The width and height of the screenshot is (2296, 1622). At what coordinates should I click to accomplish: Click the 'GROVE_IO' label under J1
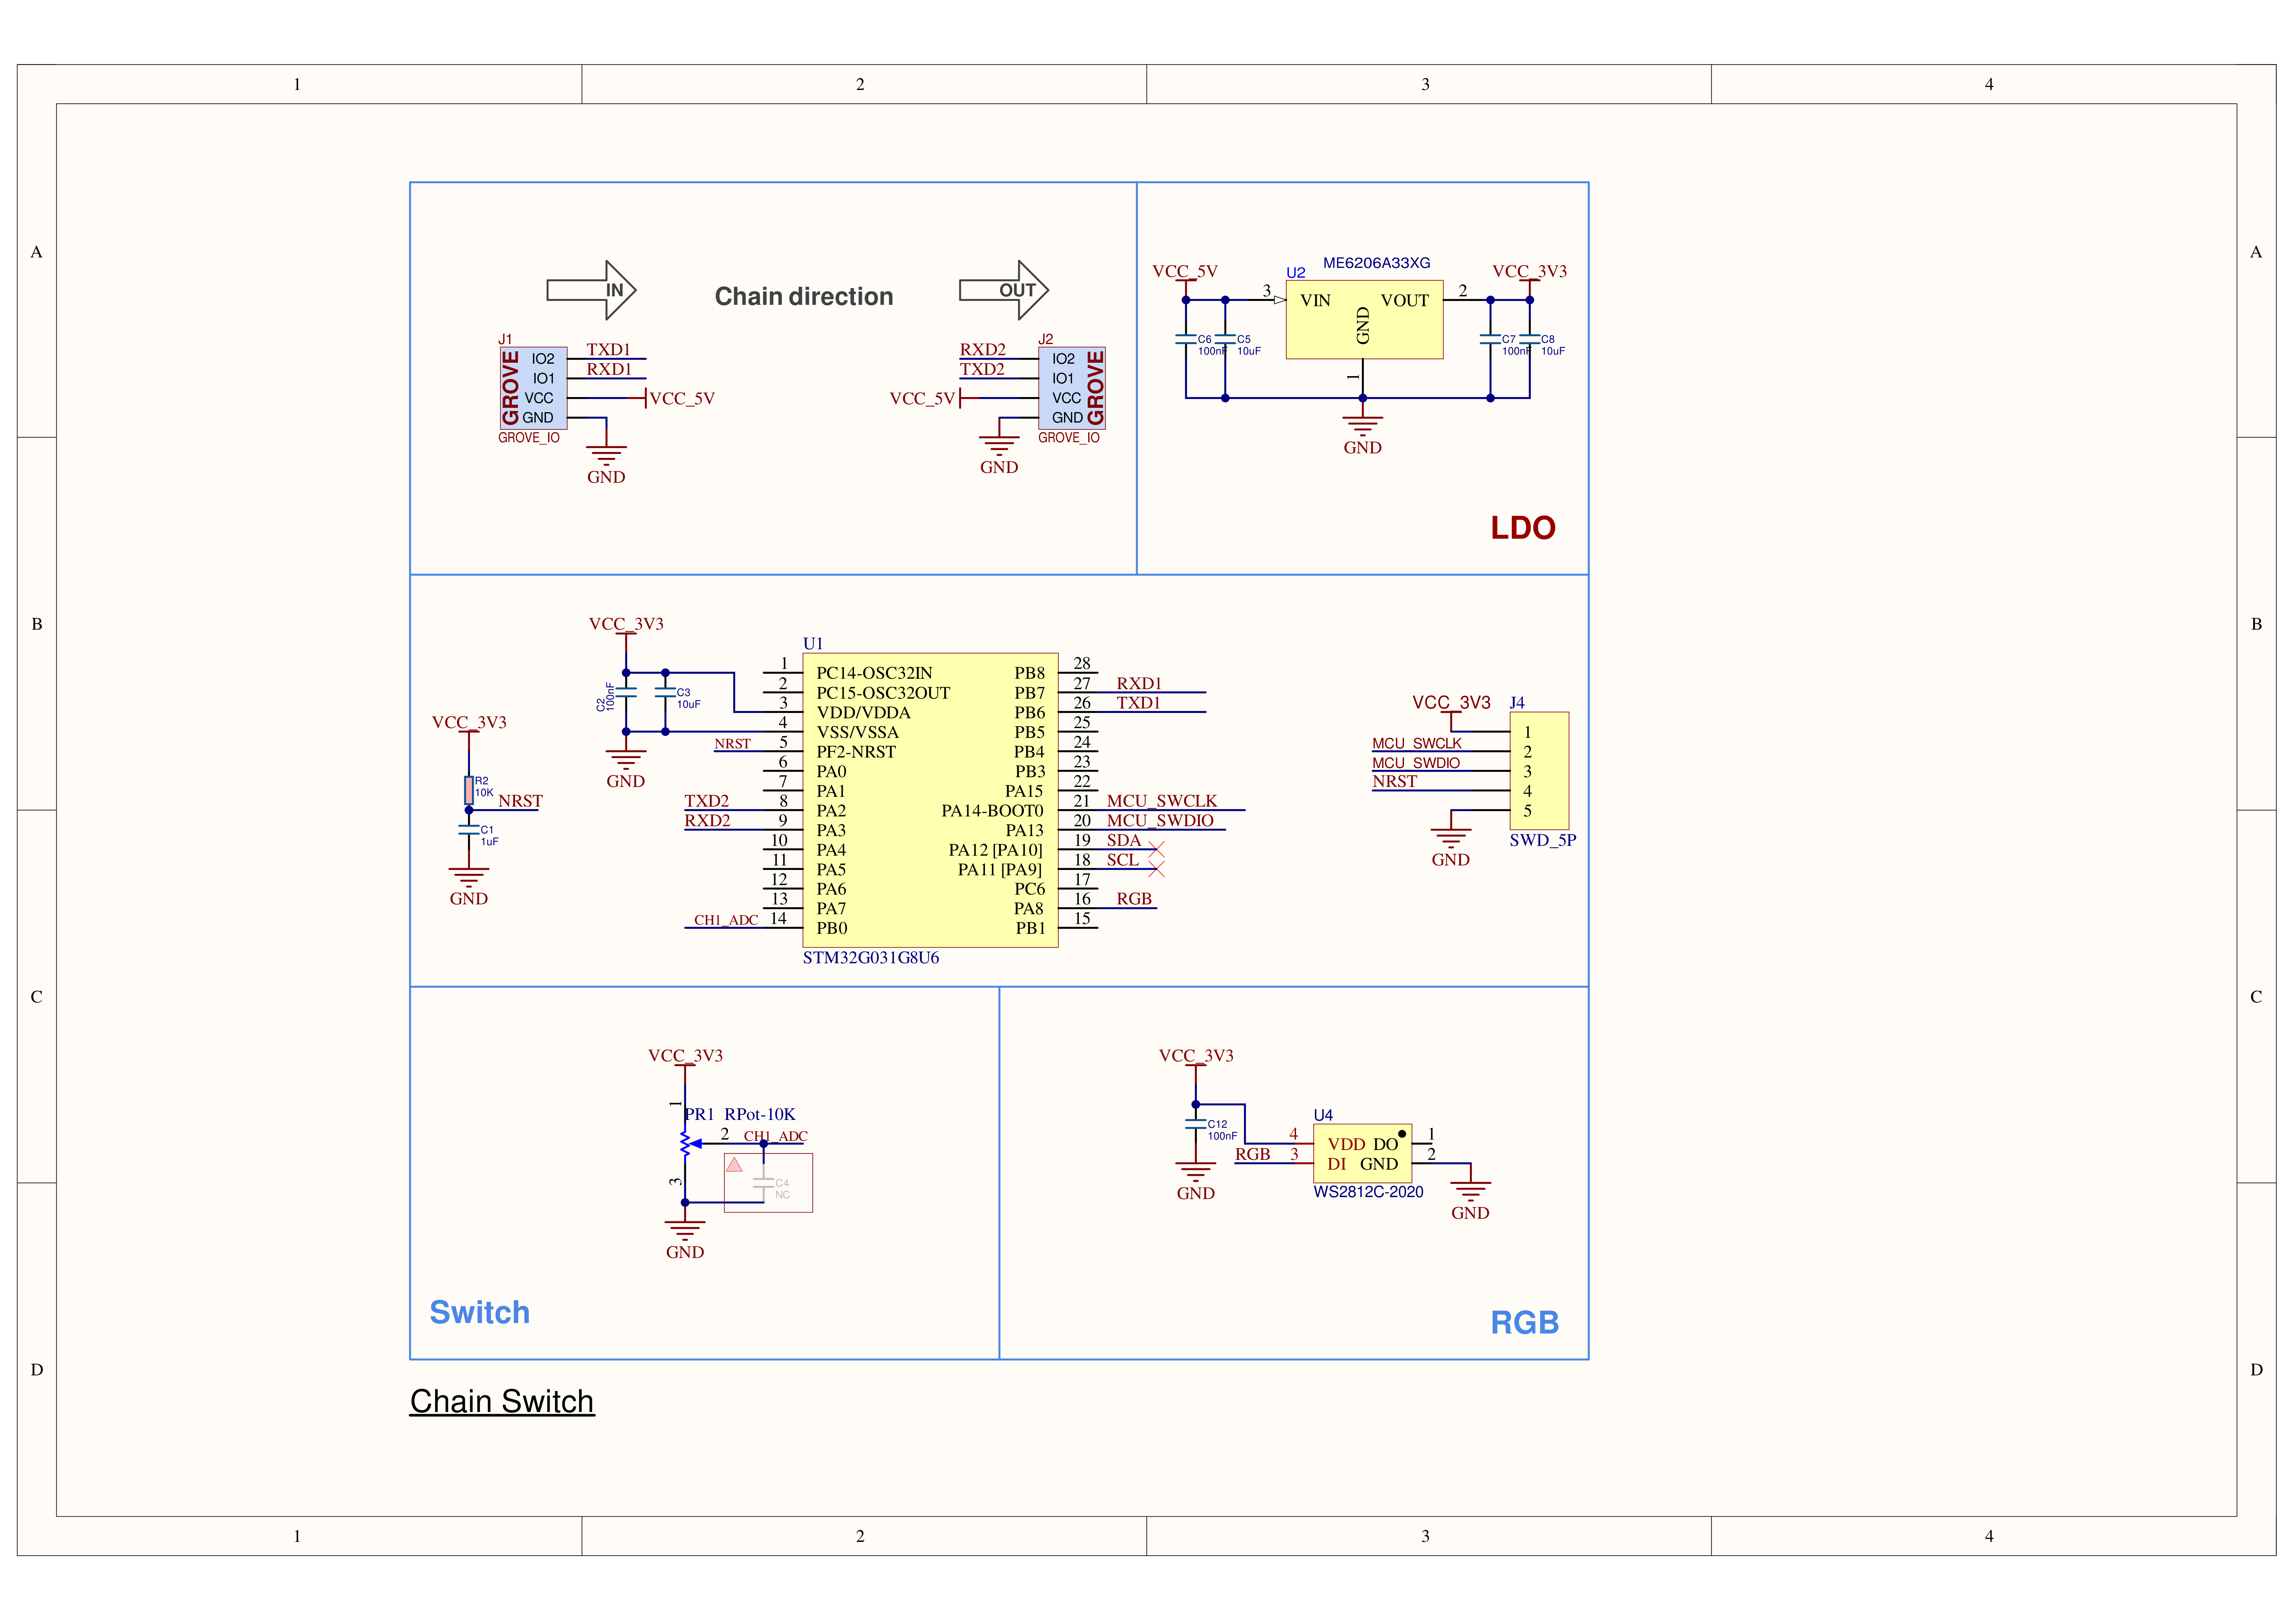pos(529,438)
